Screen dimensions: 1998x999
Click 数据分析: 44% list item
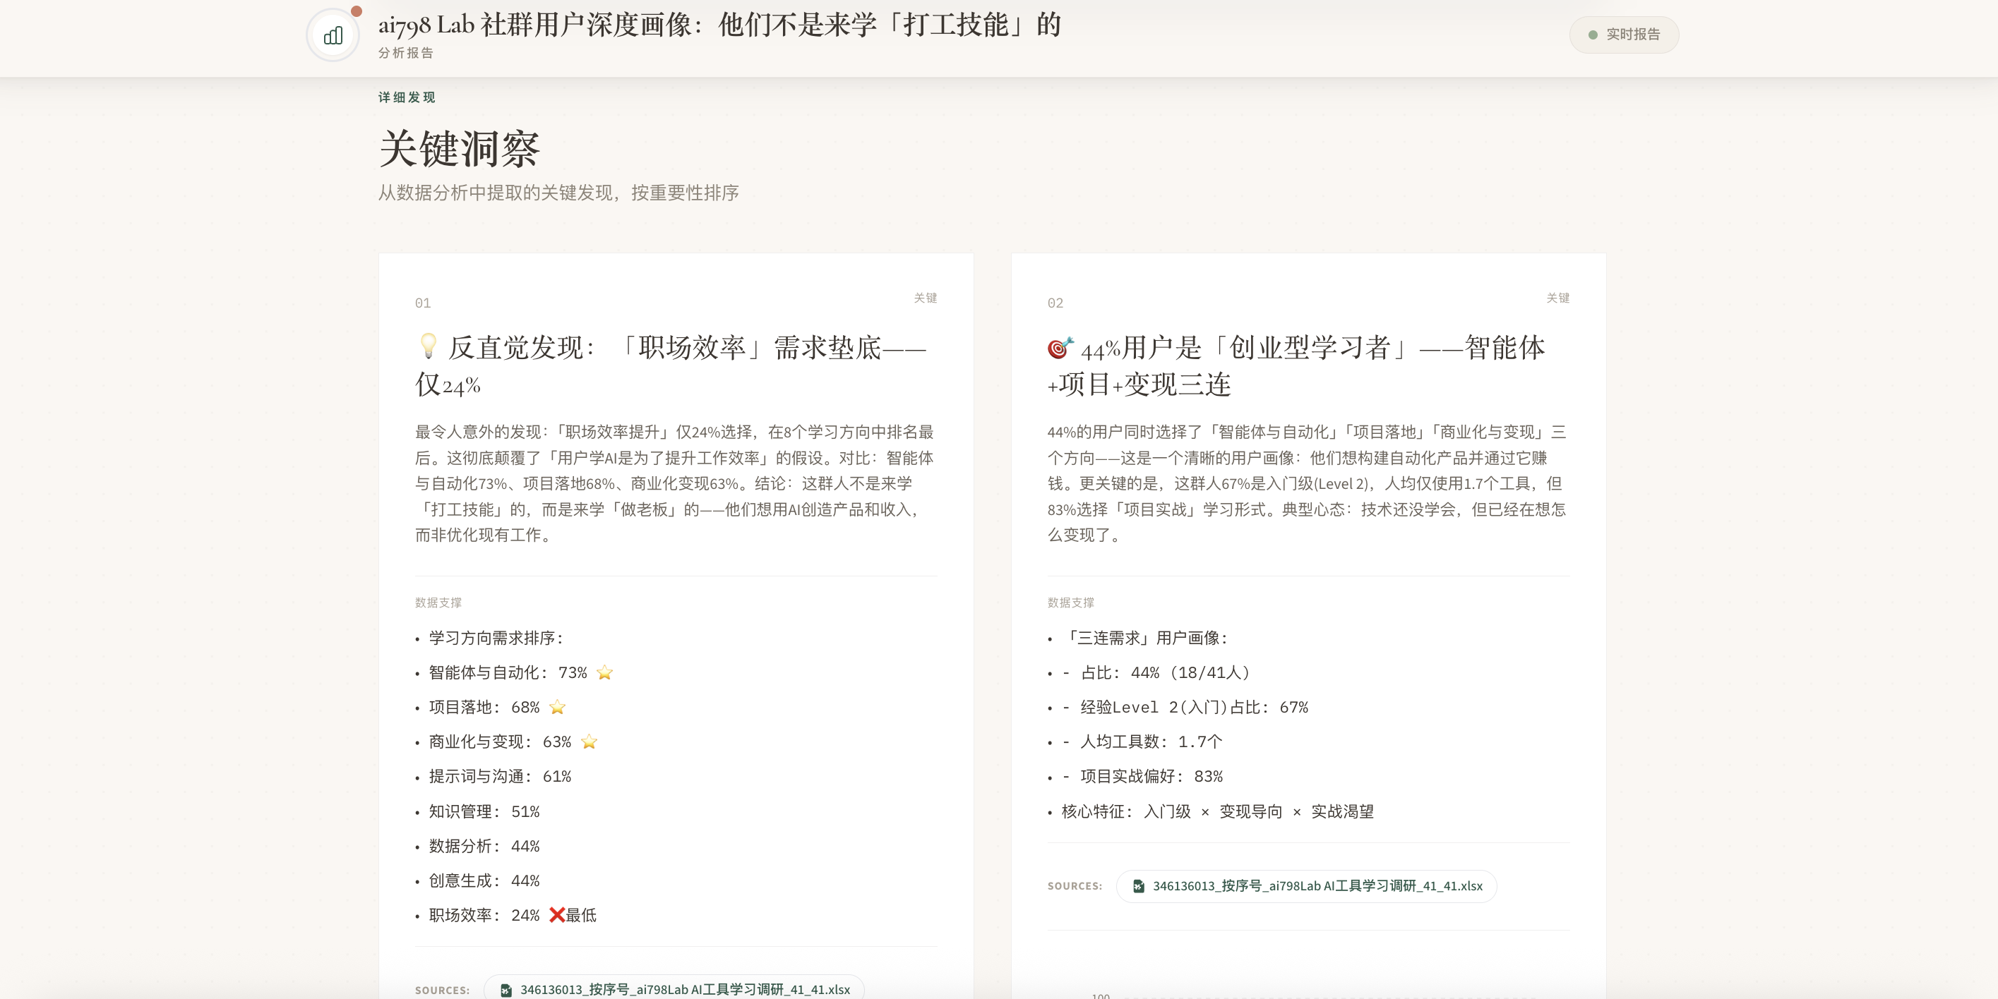pos(484,845)
